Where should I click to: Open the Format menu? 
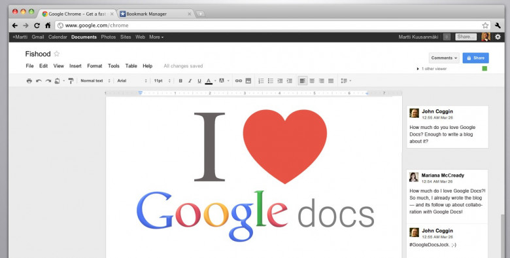coord(95,65)
